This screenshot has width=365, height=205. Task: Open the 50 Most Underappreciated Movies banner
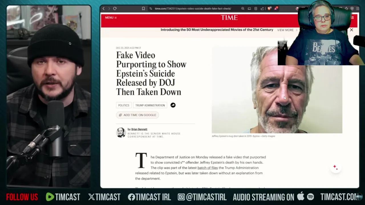click(217, 30)
